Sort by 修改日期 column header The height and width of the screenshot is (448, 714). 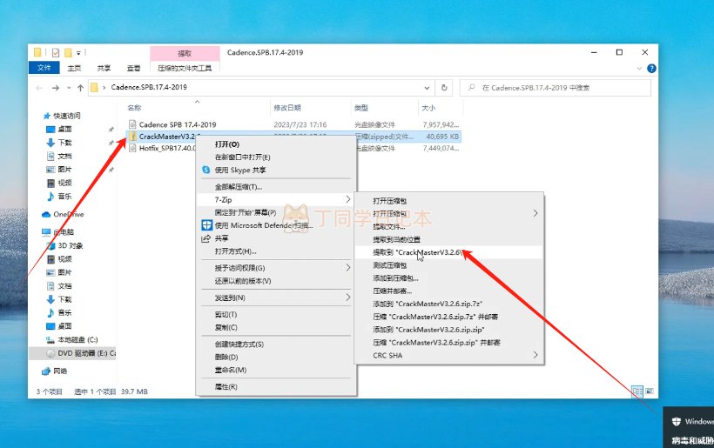(287, 108)
